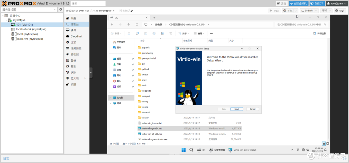The image size is (349, 163).
Task: Switch to details list view icon
Action: (324, 144)
